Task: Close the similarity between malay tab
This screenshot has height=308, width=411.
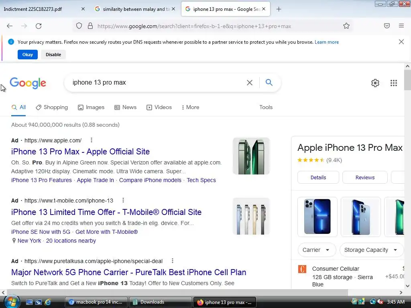Action: pyautogui.click(x=173, y=9)
